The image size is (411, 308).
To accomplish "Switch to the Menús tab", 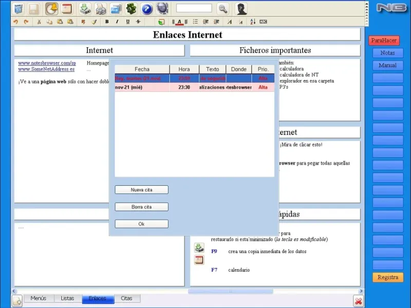I will (39, 298).
